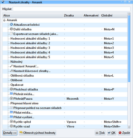Click the vertical scrollbar down arrow
The height and width of the screenshot is (138, 133).
click(129, 127)
